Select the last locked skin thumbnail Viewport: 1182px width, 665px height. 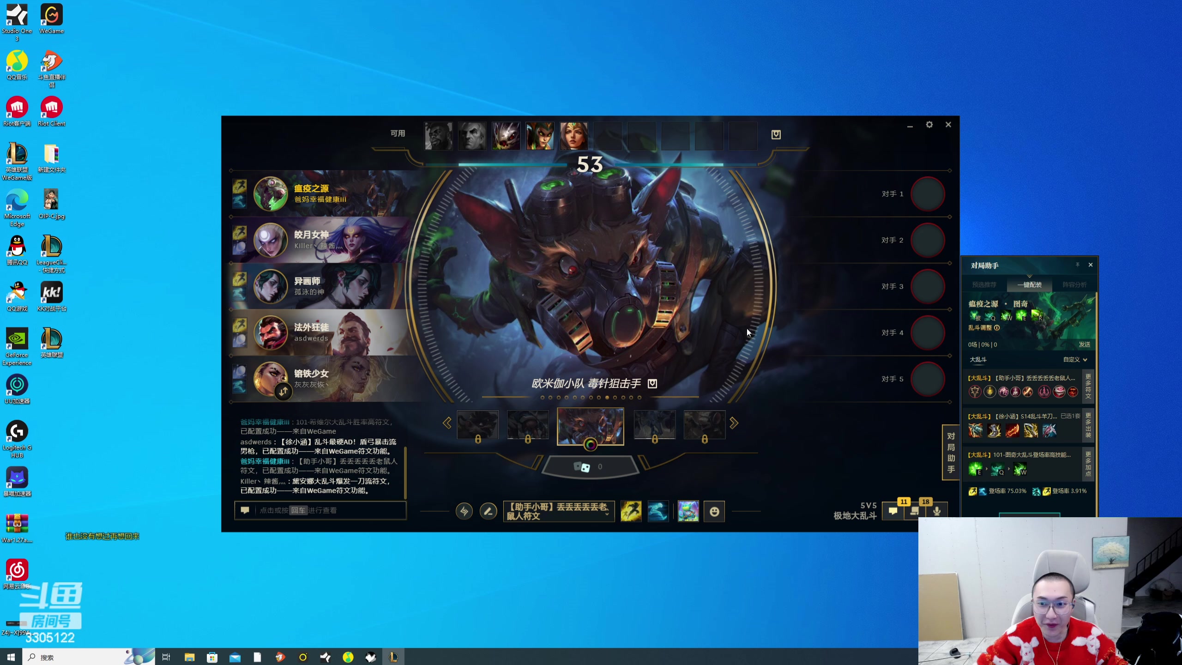705,425
